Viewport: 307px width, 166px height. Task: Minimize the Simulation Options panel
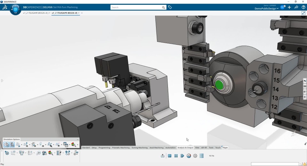(x=78, y=140)
